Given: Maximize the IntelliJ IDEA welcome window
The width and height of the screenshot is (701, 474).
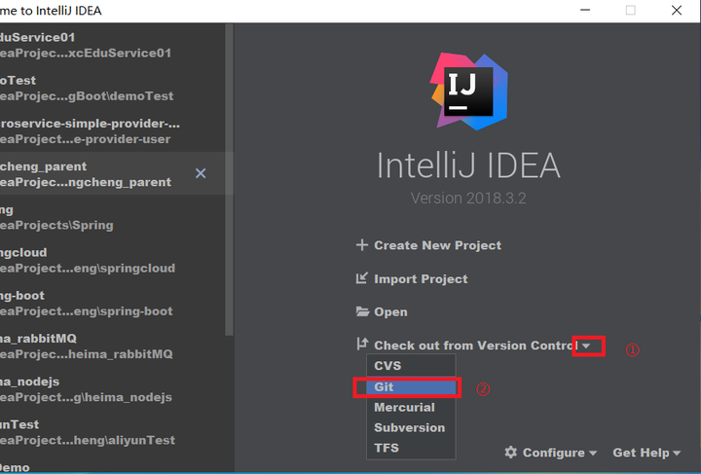Looking at the screenshot, I should click(x=630, y=11).
